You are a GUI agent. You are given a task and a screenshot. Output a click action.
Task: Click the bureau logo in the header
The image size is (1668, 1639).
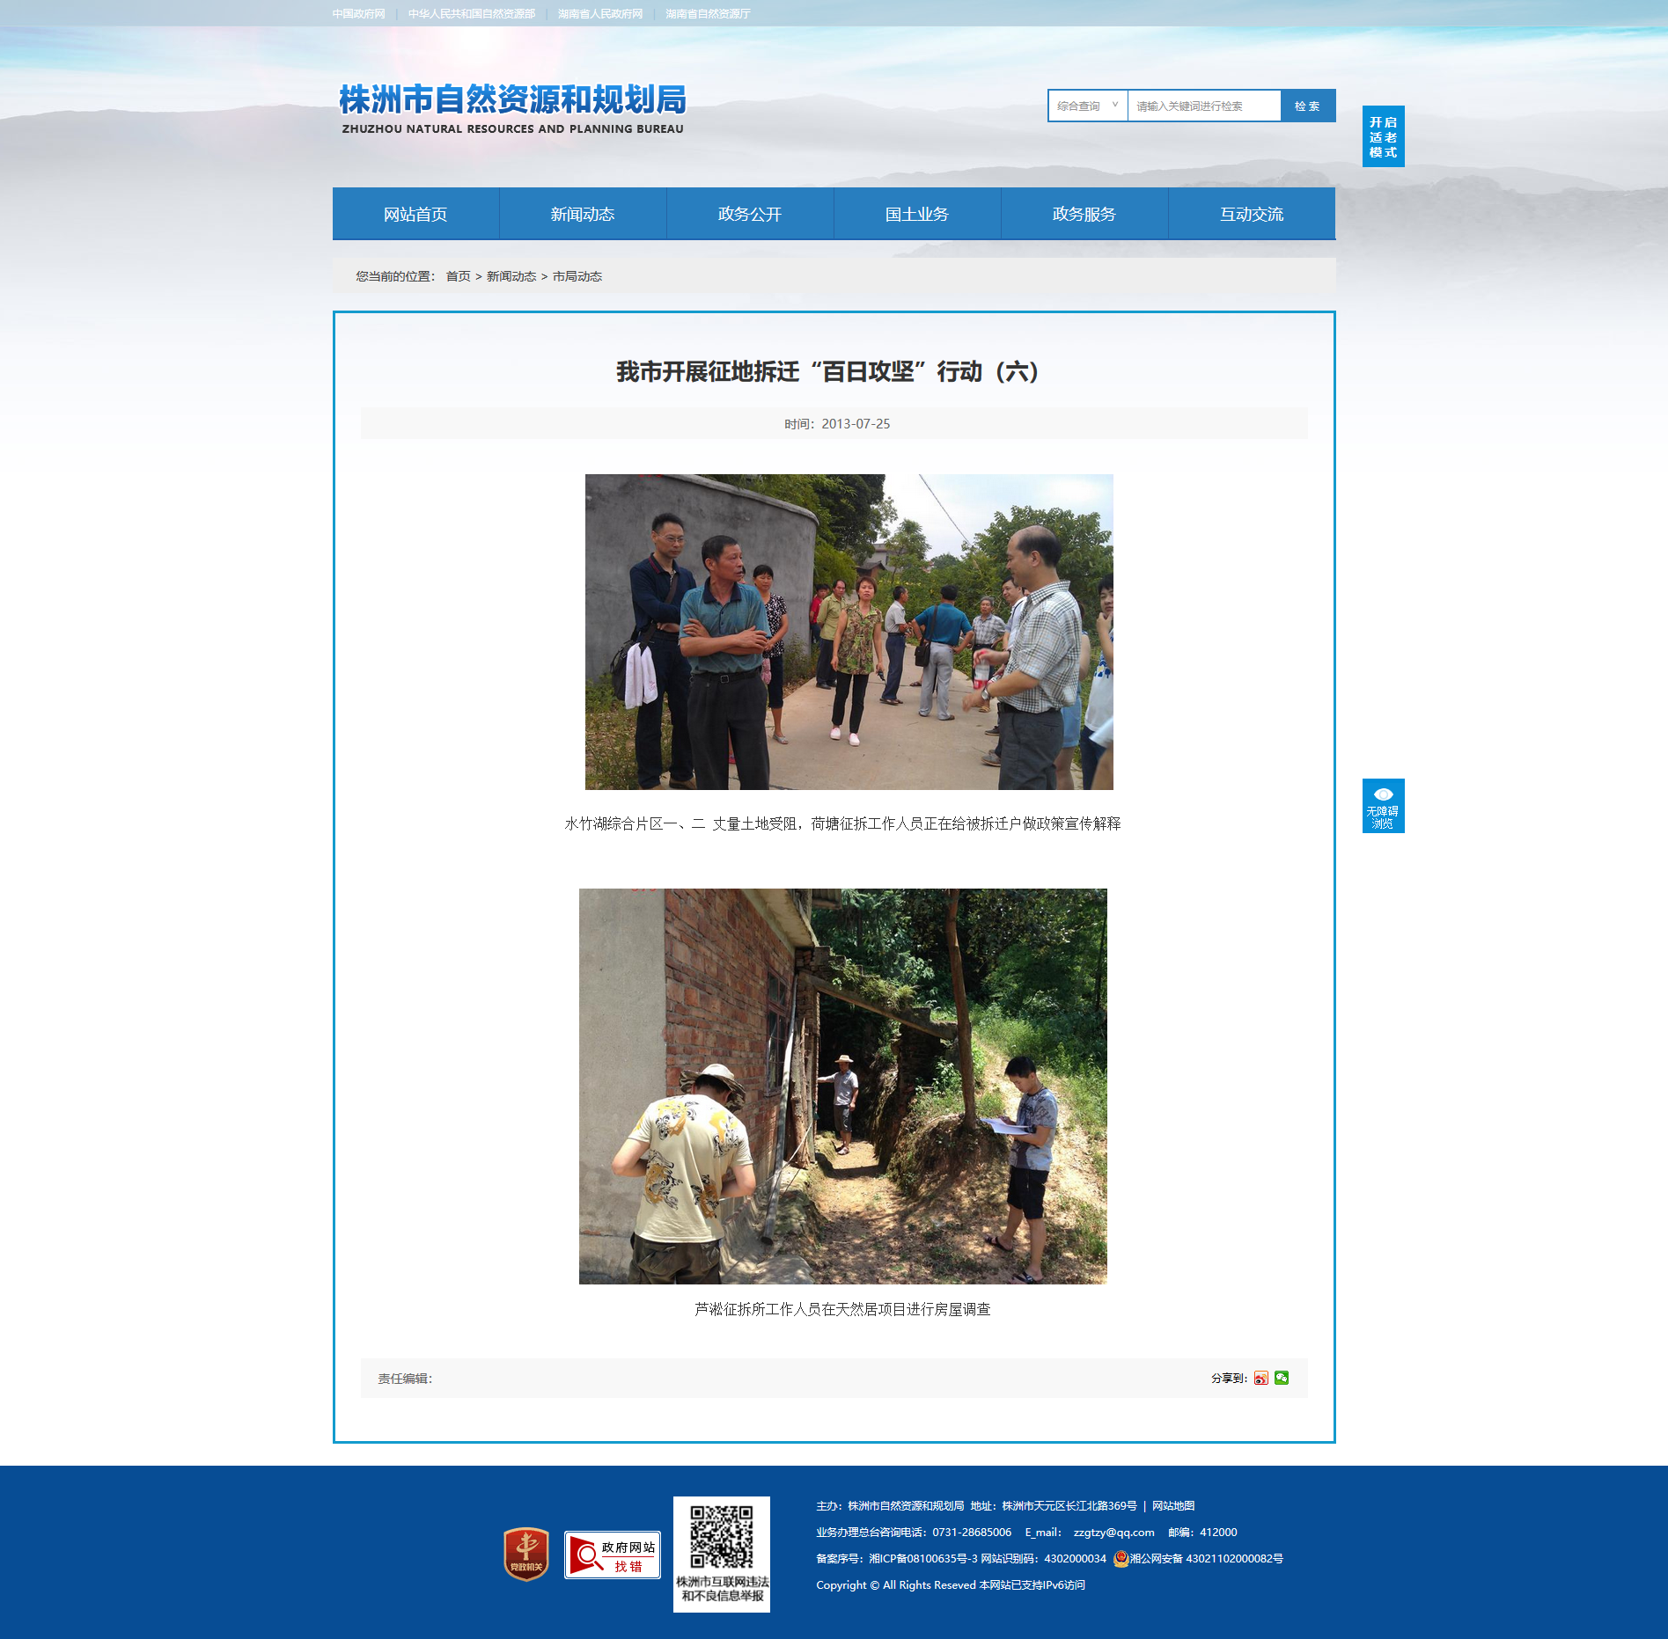click(x=512, y=109)
